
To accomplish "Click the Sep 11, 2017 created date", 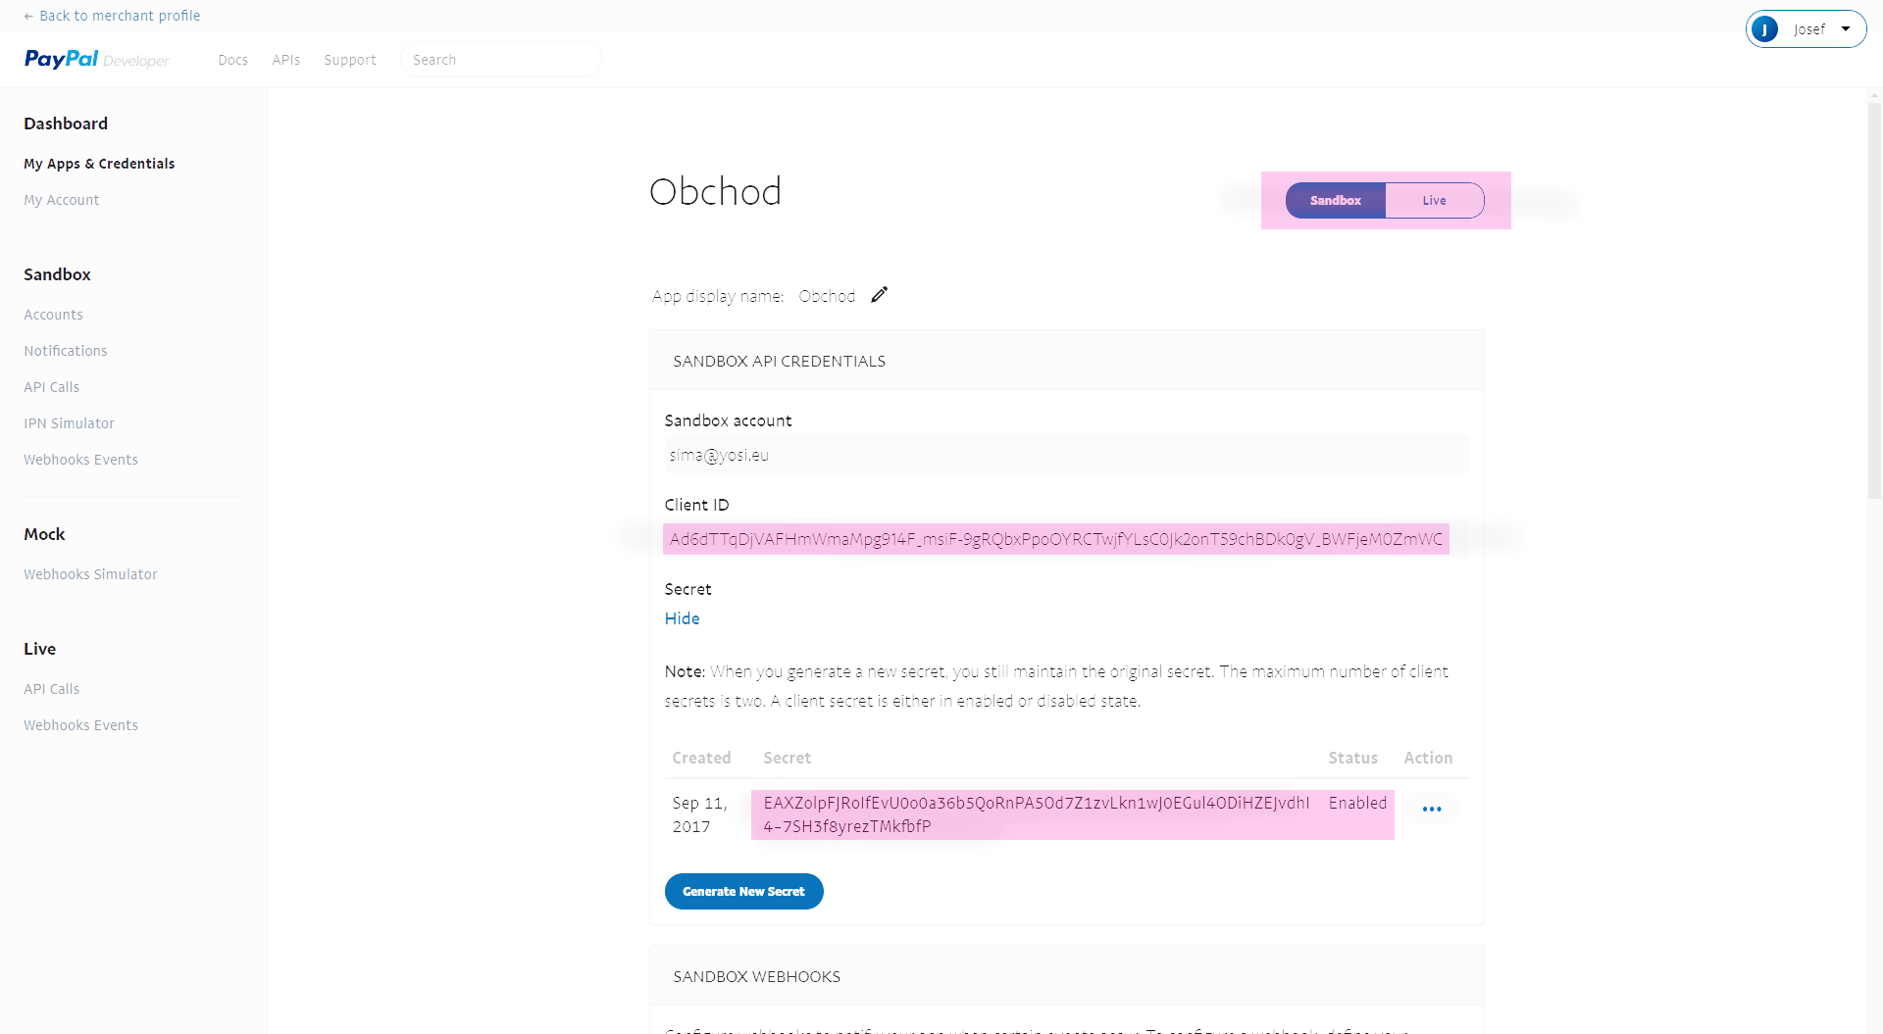I will [700, 814].
